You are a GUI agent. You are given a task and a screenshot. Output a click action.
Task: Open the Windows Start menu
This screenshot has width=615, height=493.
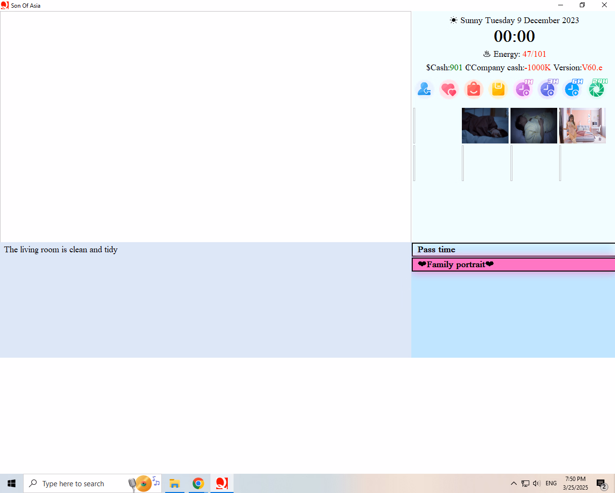[12, 483]
